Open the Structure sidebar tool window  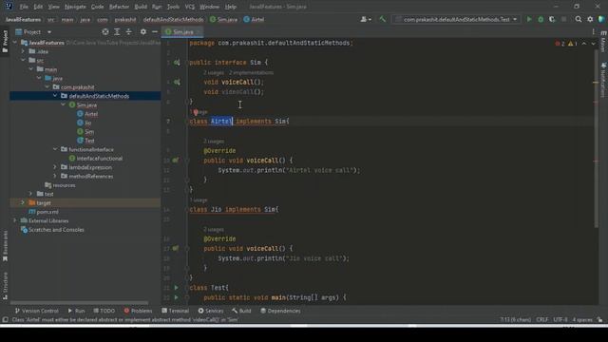[5, 286]
